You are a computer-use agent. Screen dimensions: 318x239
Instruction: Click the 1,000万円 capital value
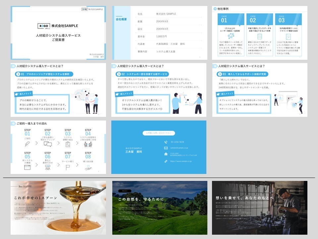coord(161,37)
